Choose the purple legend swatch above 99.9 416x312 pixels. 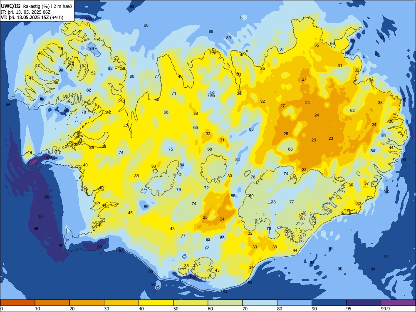pyautogui.click(x=398, y=303)
